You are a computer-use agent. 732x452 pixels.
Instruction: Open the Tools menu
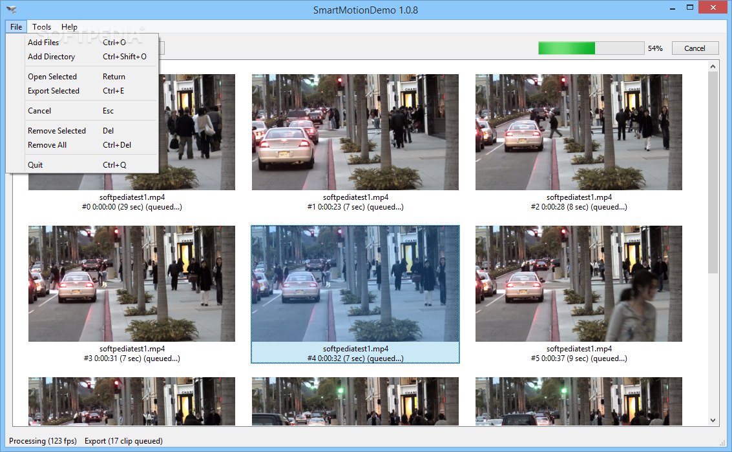click(41, 26)
